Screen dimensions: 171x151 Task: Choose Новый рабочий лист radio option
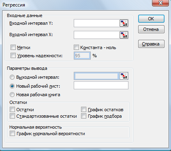pos(12,86)
